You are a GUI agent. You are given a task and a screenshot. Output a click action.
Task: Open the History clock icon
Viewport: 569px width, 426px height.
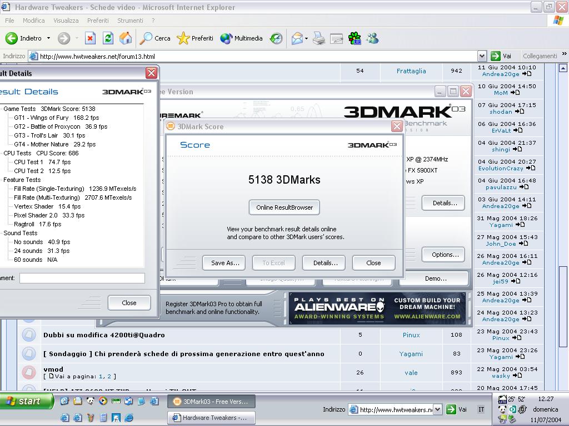pos(276,38)
